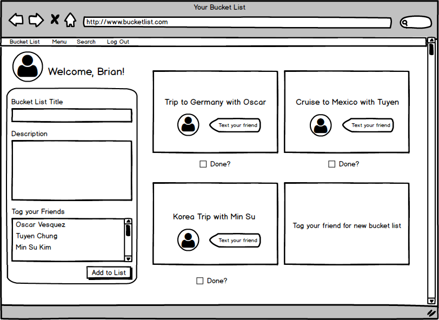This screenshot has height=320, width=439.
Task: Open friend avatar in Mexico cruise card
Action: pos(321,125)
